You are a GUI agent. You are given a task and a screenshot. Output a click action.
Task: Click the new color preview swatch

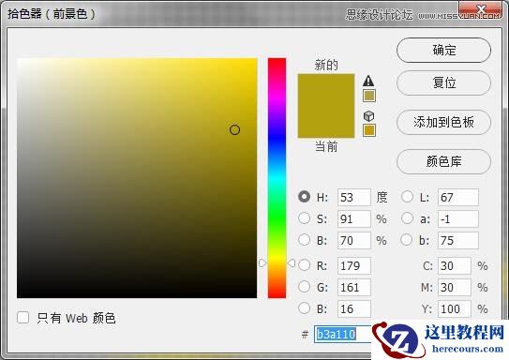pyautogui.click(x=326, y=90)
